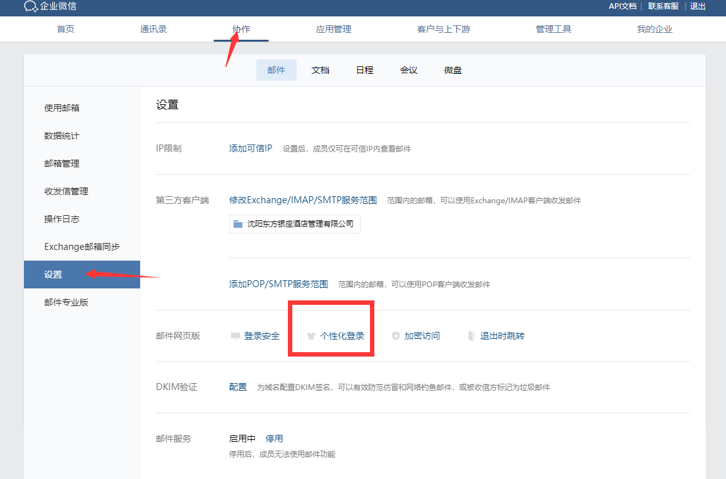Open the 应用管理 main tab
The image size is (726, 479).
[x=333, y=29]
